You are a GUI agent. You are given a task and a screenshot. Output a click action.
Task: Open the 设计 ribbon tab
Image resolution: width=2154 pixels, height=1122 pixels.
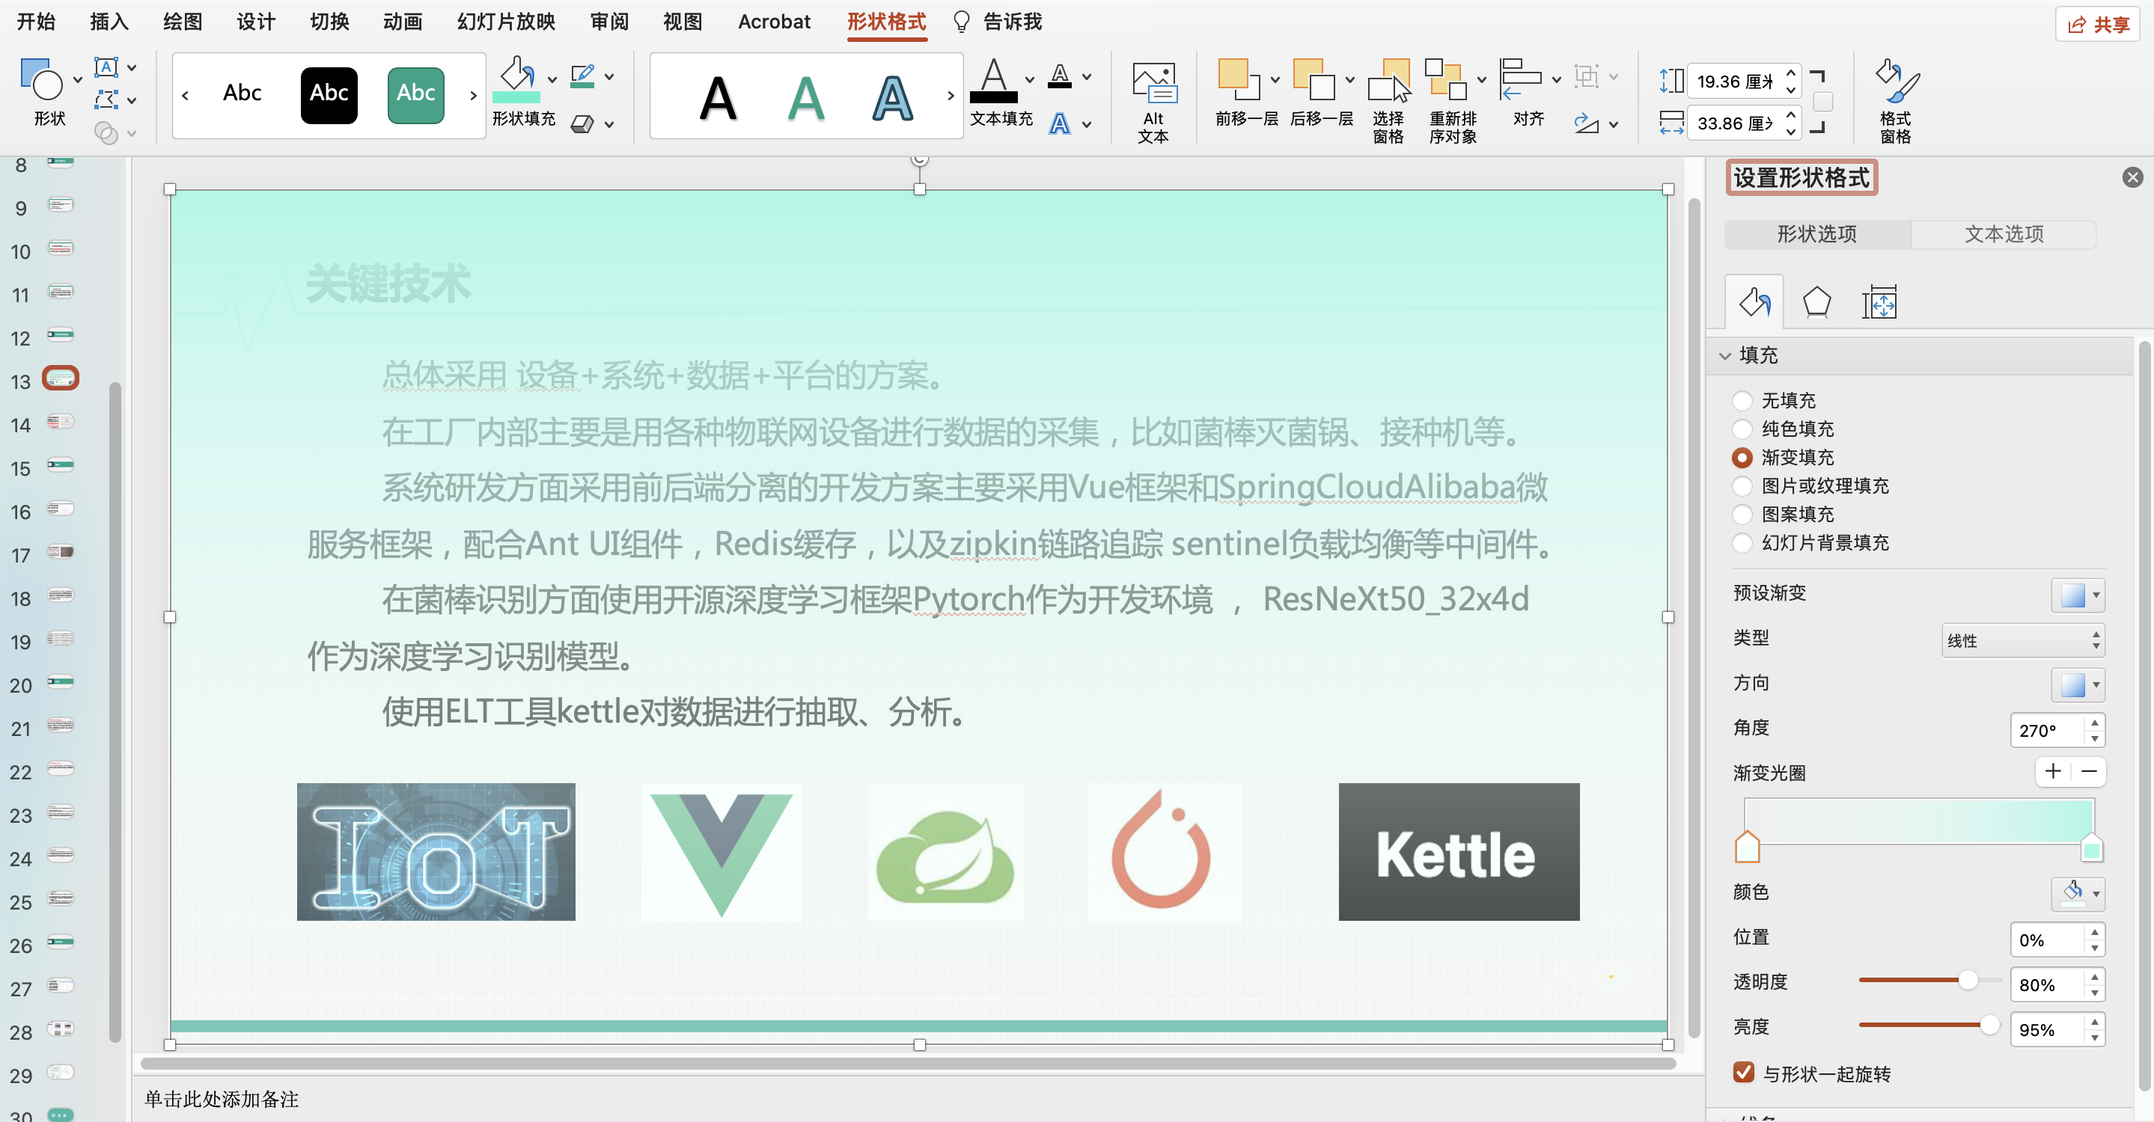[256, 22]
